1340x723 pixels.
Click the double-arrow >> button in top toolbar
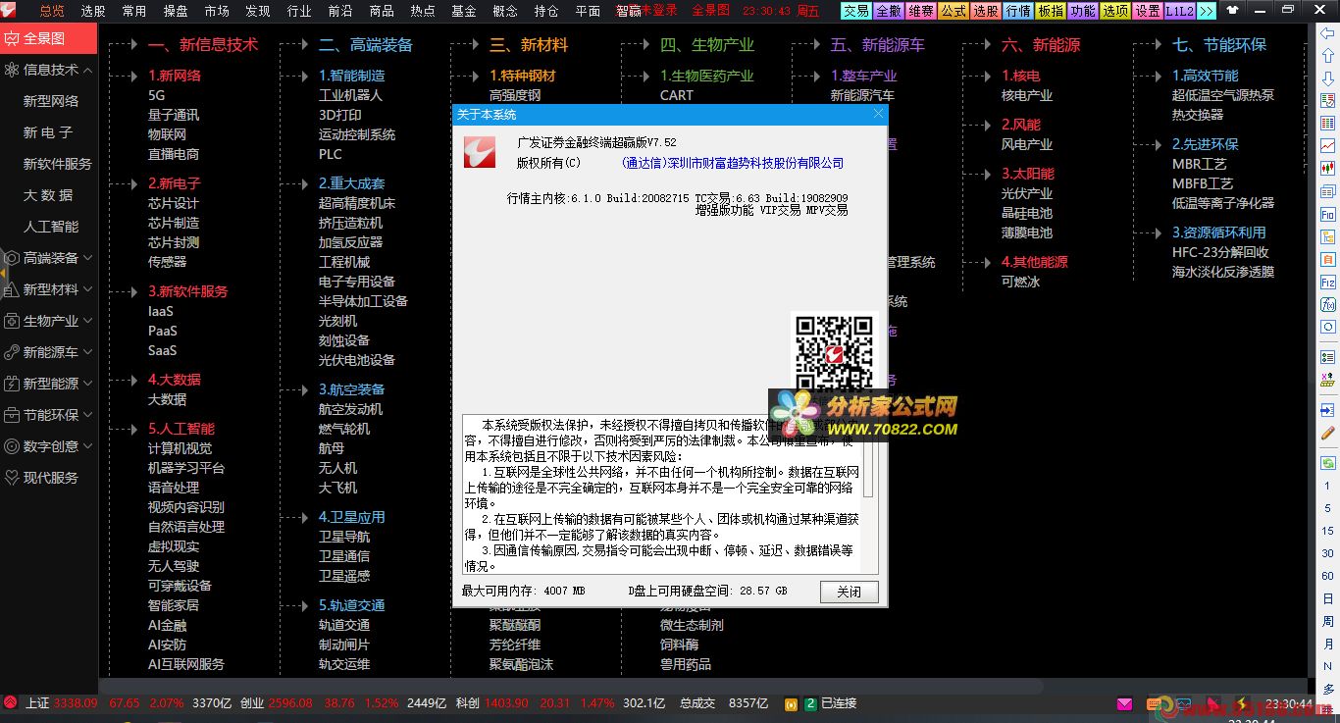click(1207, 11)
